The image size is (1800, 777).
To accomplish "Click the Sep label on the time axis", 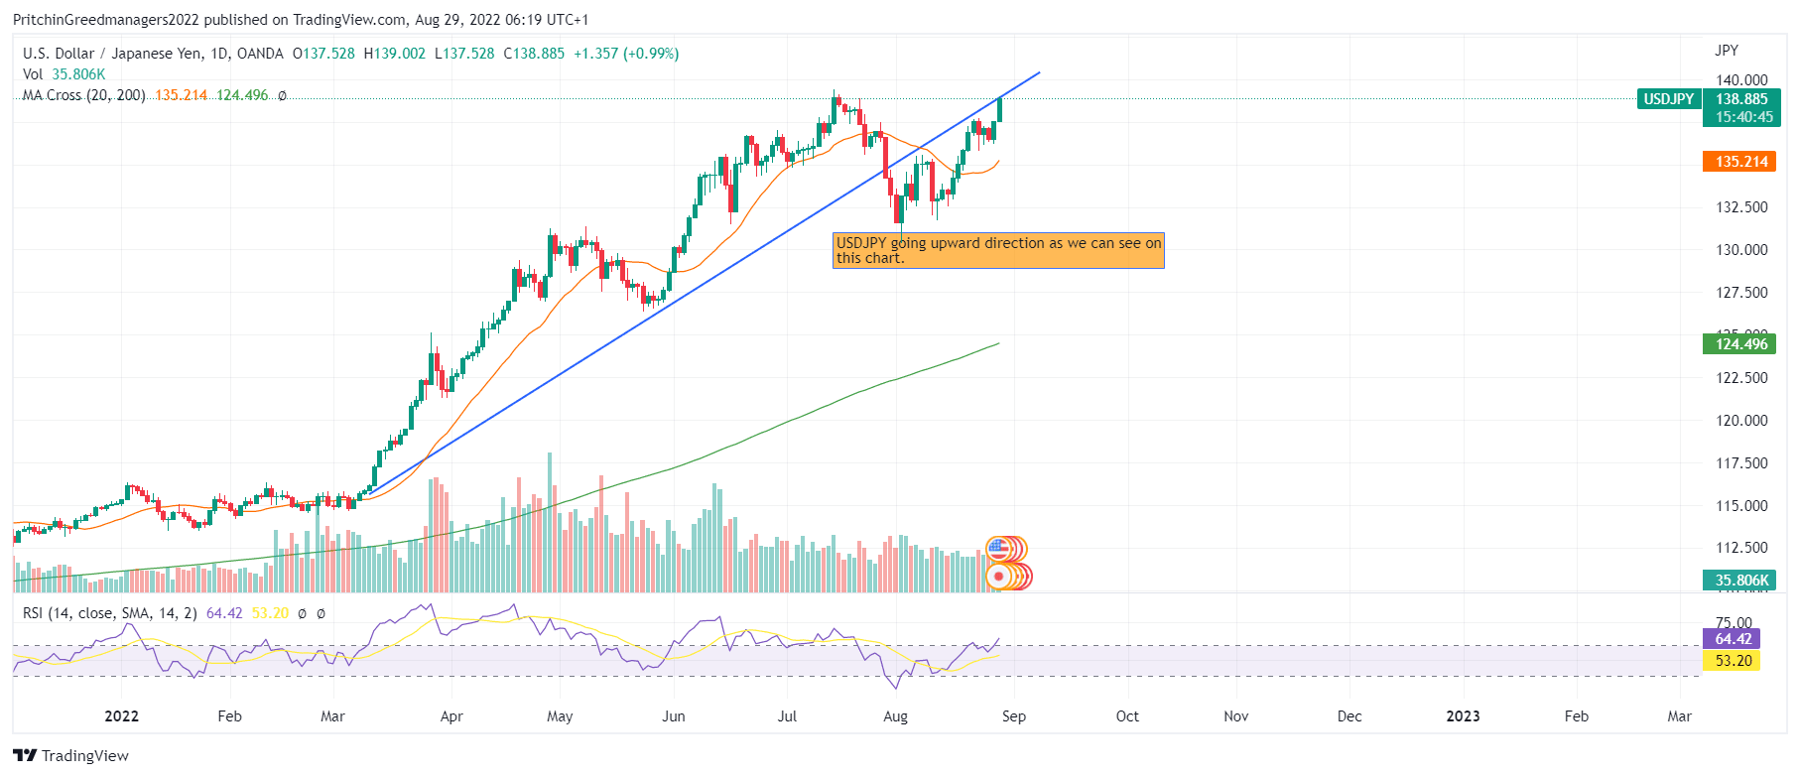I will coord(1014,716).
